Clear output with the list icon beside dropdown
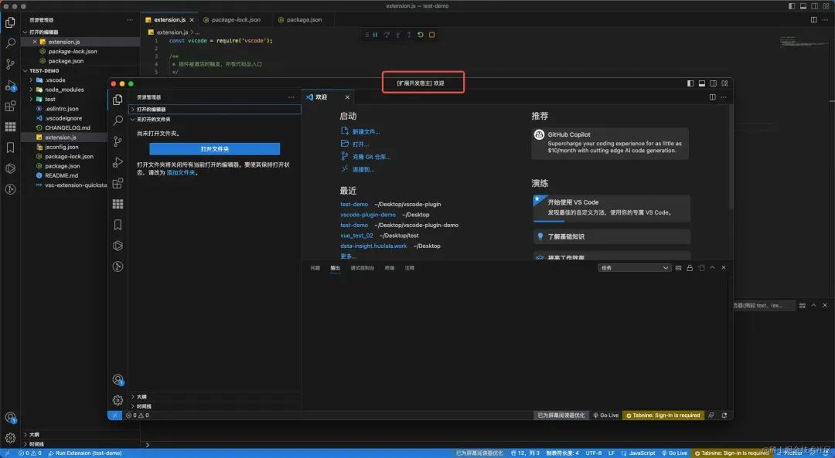The image size is (835, 458). (678, 268)
